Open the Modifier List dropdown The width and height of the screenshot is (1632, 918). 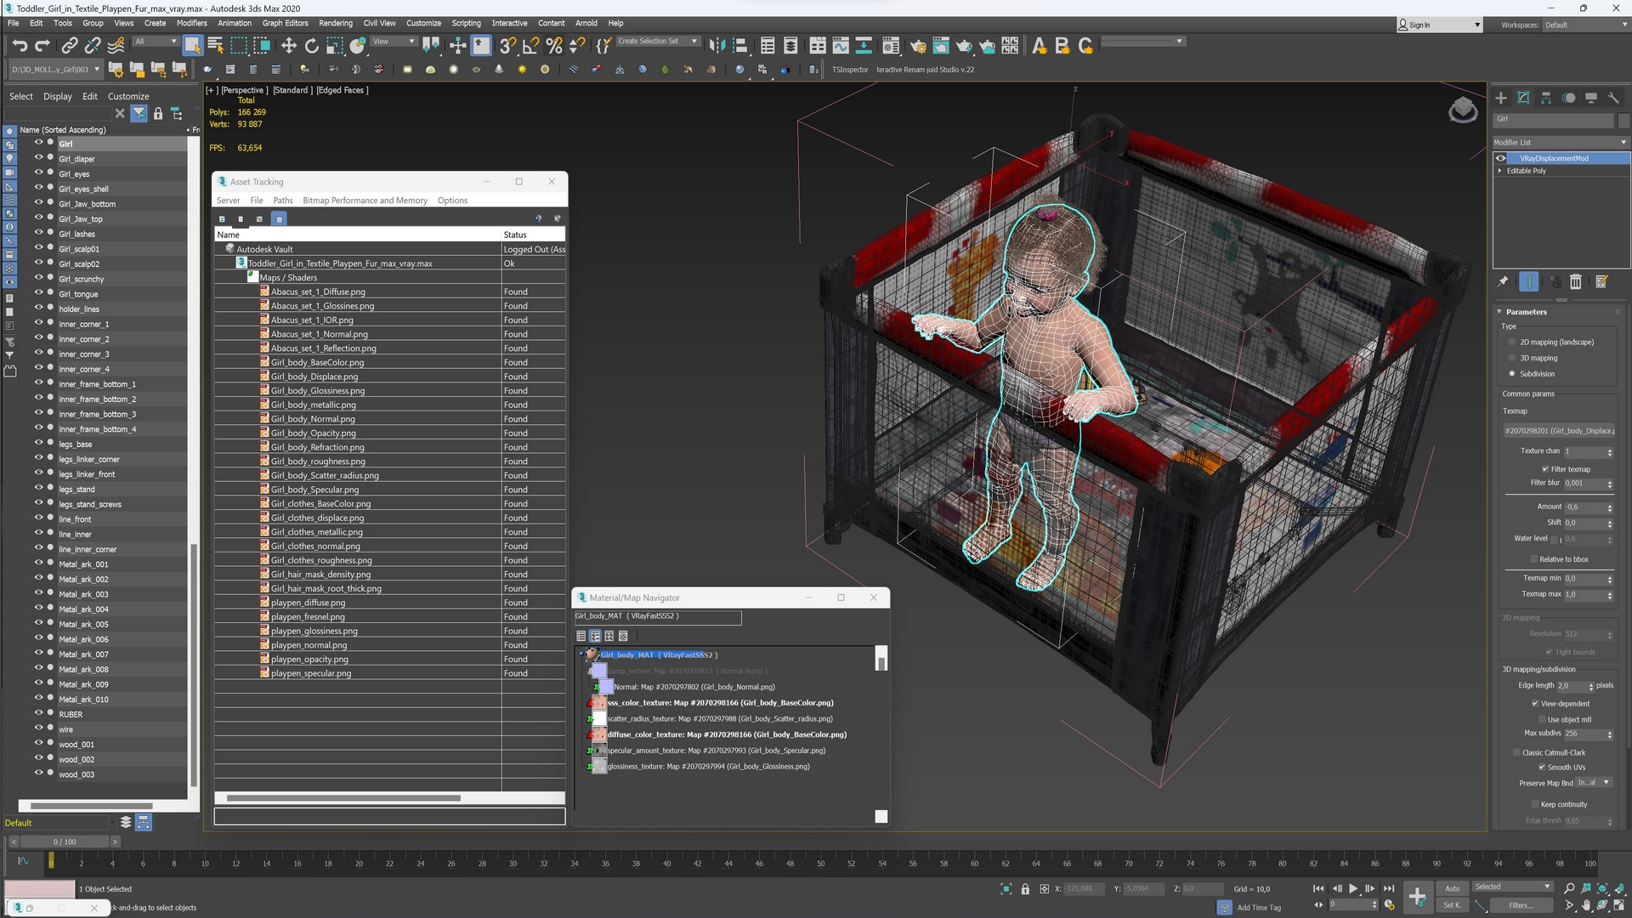1561,142
